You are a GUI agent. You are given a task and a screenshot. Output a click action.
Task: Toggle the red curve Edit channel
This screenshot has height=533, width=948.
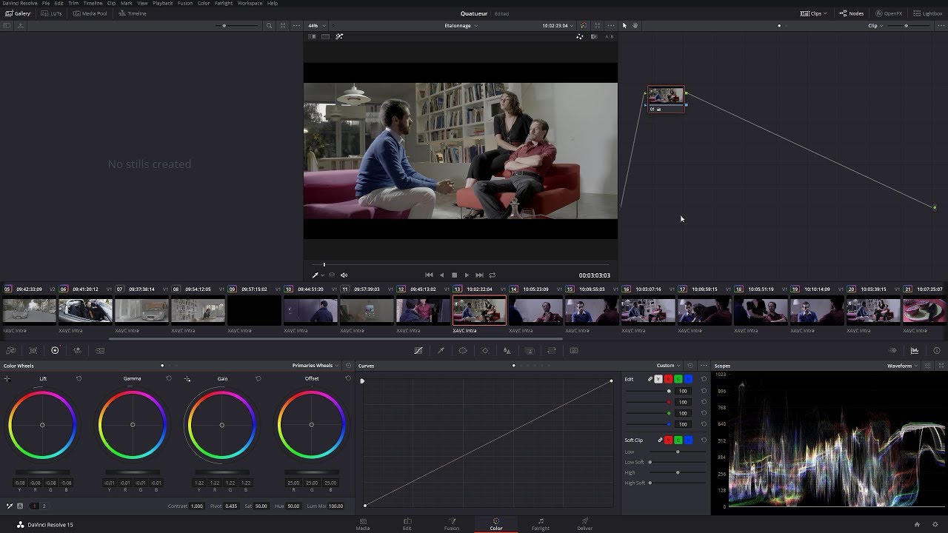(668, 379)
